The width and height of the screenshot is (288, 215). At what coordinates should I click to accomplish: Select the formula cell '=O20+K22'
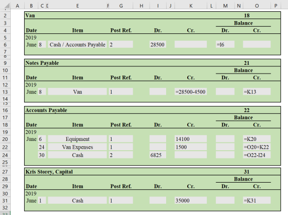click(x=257, y=147)
